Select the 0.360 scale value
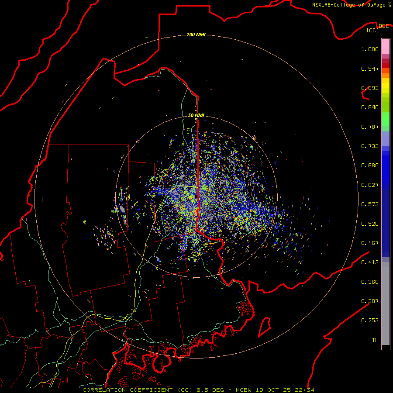This screenshot has width=393, height=393. (370, 282)
